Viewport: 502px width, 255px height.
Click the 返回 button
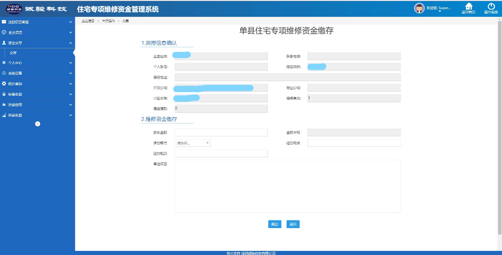click(x=293, y=224)
